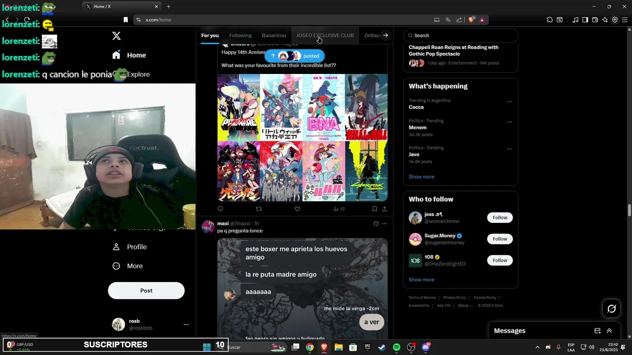Click the page vertical scrollbar thumb

(x=630, y=210)
